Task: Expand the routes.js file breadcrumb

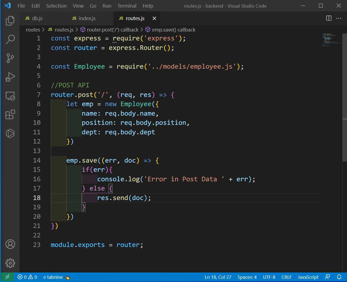Action: tap(61, 30)
